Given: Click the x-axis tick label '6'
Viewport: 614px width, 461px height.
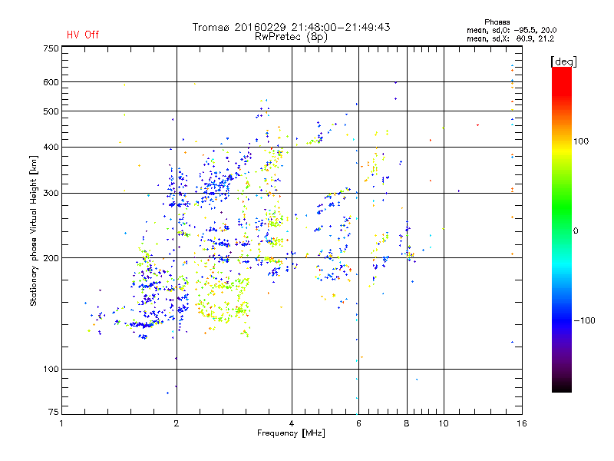Looking at the screenshot, I should [x=358, y=423].
